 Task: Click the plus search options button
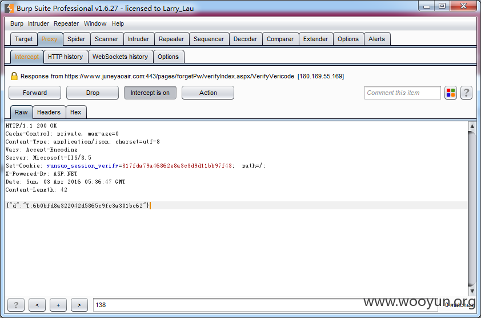(58, 305)
